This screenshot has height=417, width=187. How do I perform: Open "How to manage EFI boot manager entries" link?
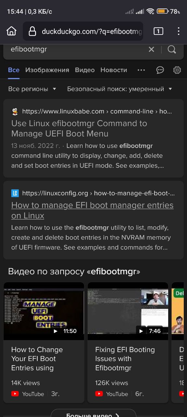coord(93,210)
